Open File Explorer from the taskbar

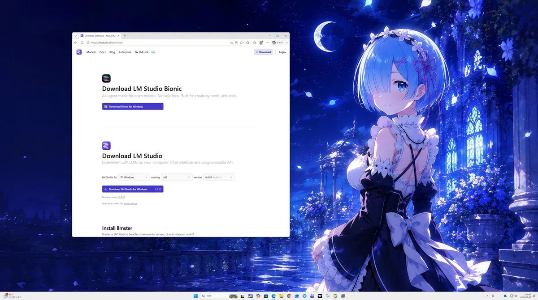(282, 296)
